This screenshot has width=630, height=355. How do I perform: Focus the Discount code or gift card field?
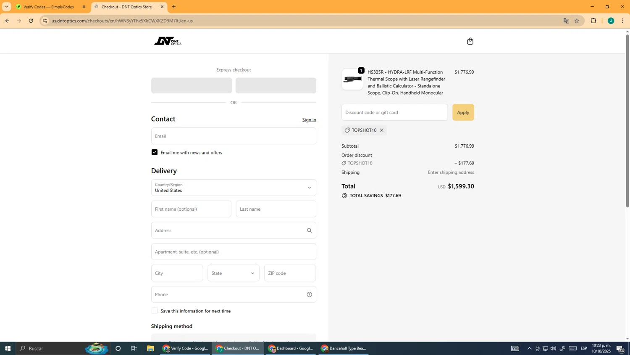(x=394, y=112)
